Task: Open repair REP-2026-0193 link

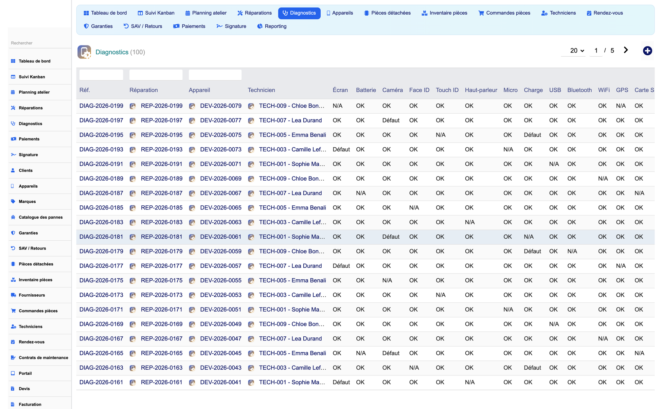Action: tap(162, 149)
